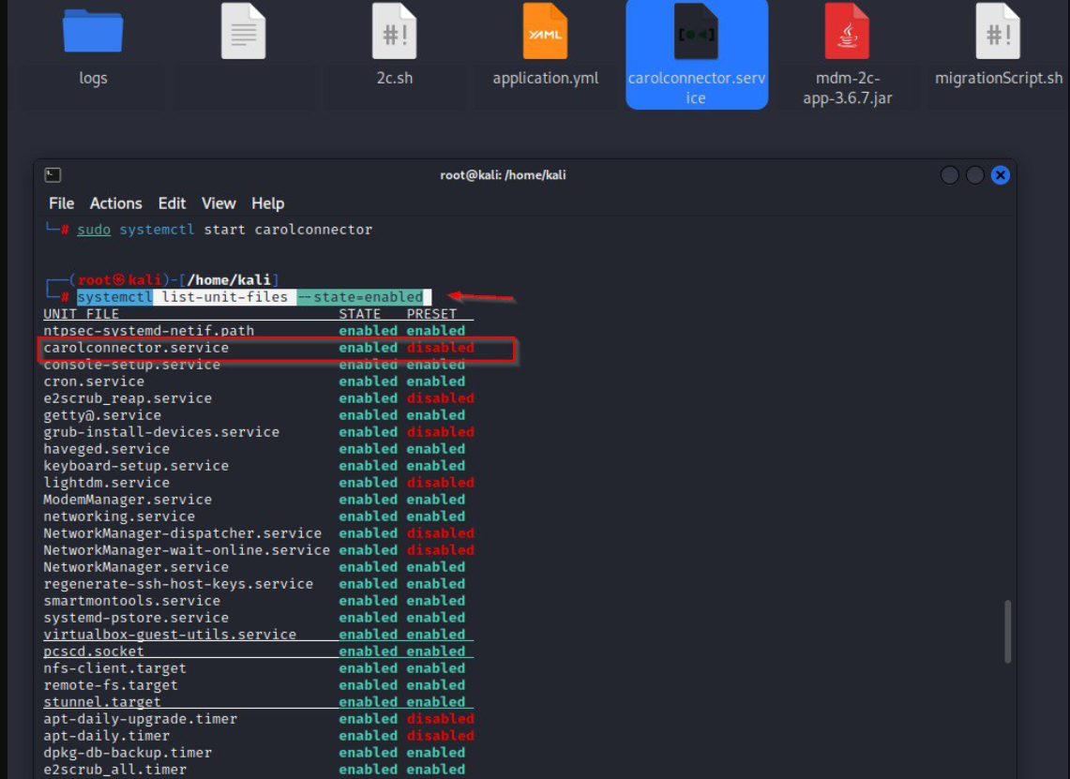
Task: Select the 2c.sh script file icon
Action: 394,34
